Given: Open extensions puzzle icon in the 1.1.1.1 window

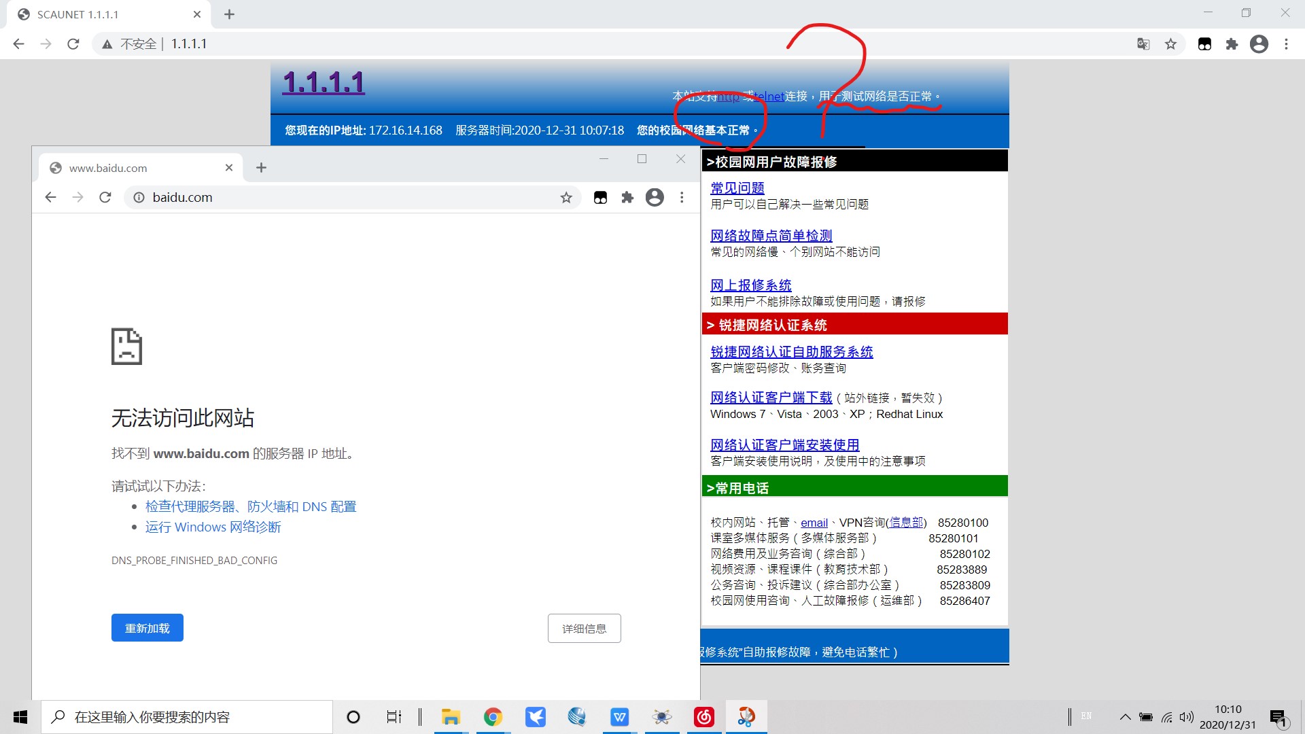Looking at the screenshot, I should click(x=1232, y=44).
